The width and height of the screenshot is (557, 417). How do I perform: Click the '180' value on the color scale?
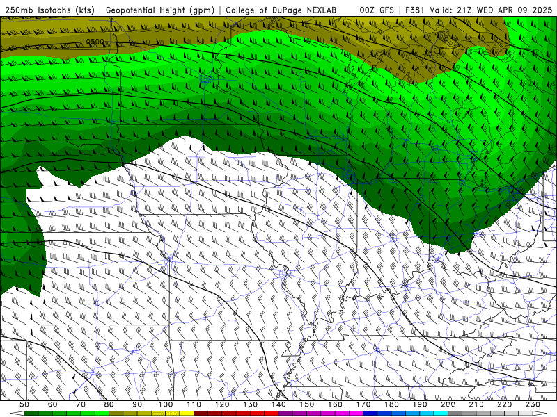392,404
